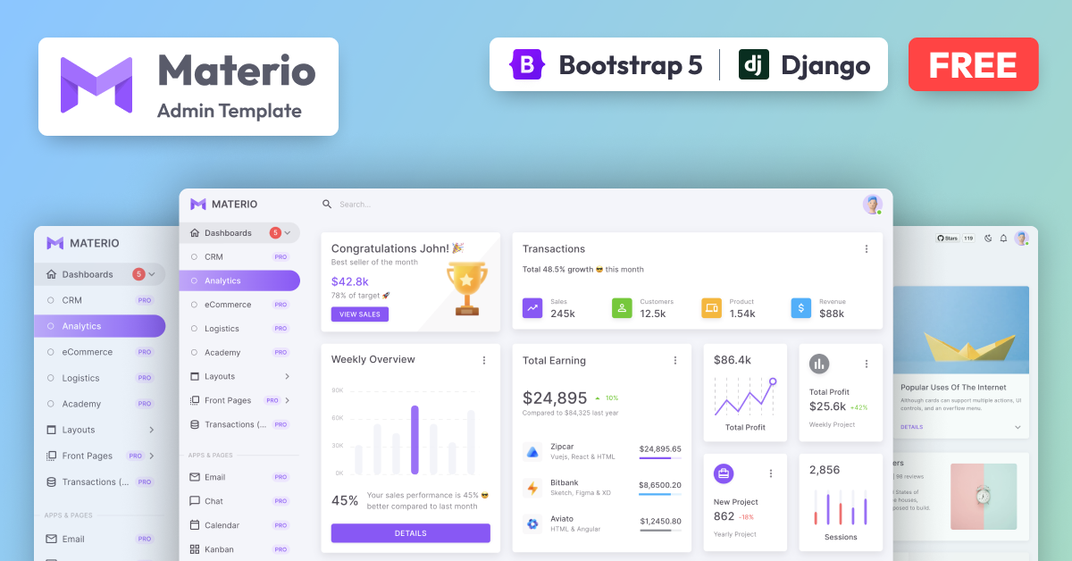
Task: Click the blue Revenue dollar icon
Action: click(x=801, y=308)
